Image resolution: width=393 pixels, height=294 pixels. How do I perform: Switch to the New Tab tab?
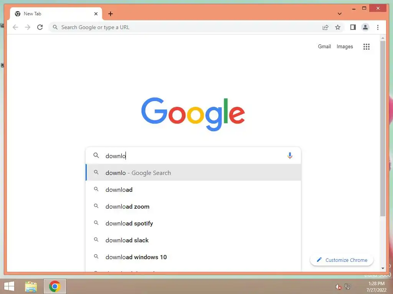(56, 14)
